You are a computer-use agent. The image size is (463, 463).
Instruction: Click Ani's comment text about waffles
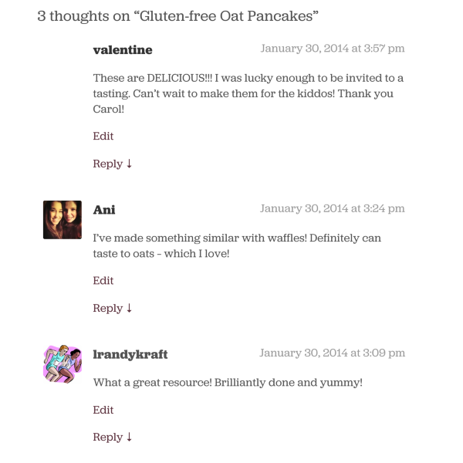tap(237, 245)
